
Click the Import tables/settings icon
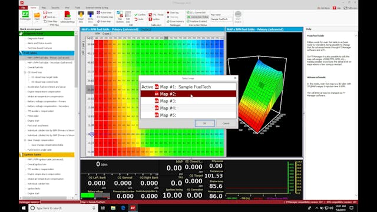click(x=67, y=14)
